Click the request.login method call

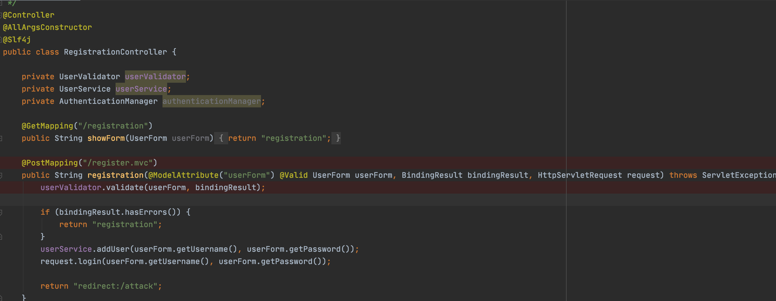point(89,261)
